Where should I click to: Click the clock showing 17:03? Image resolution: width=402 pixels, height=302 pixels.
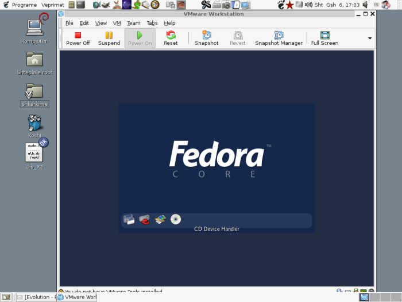[x=337, y=5]
